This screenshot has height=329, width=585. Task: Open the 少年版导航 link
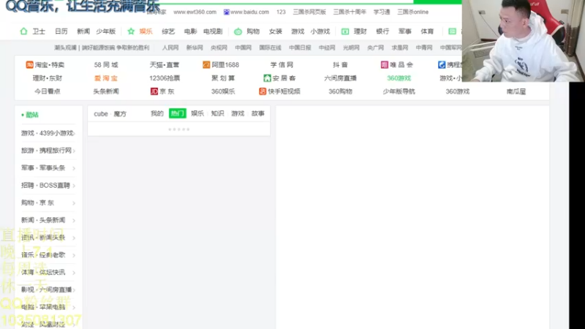click(x=399, y=91)
